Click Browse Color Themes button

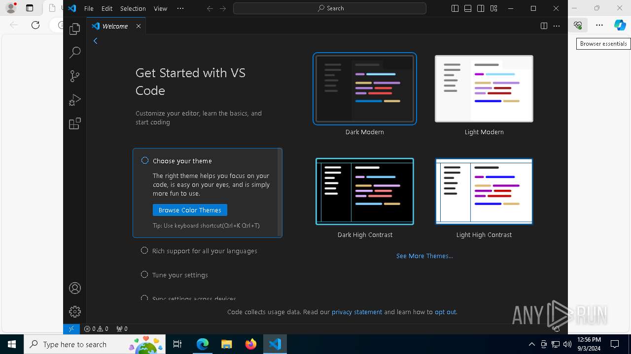pyautogui.click(x=190, y=210)
